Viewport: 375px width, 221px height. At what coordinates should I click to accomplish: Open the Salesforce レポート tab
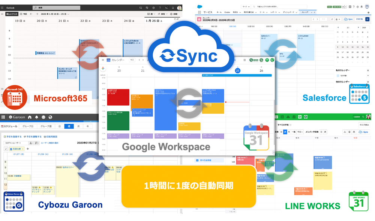click(274, 12)
